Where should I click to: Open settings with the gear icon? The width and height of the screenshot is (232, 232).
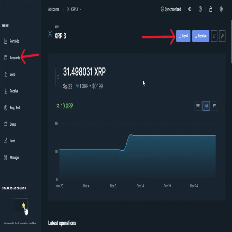pos(221,9)
